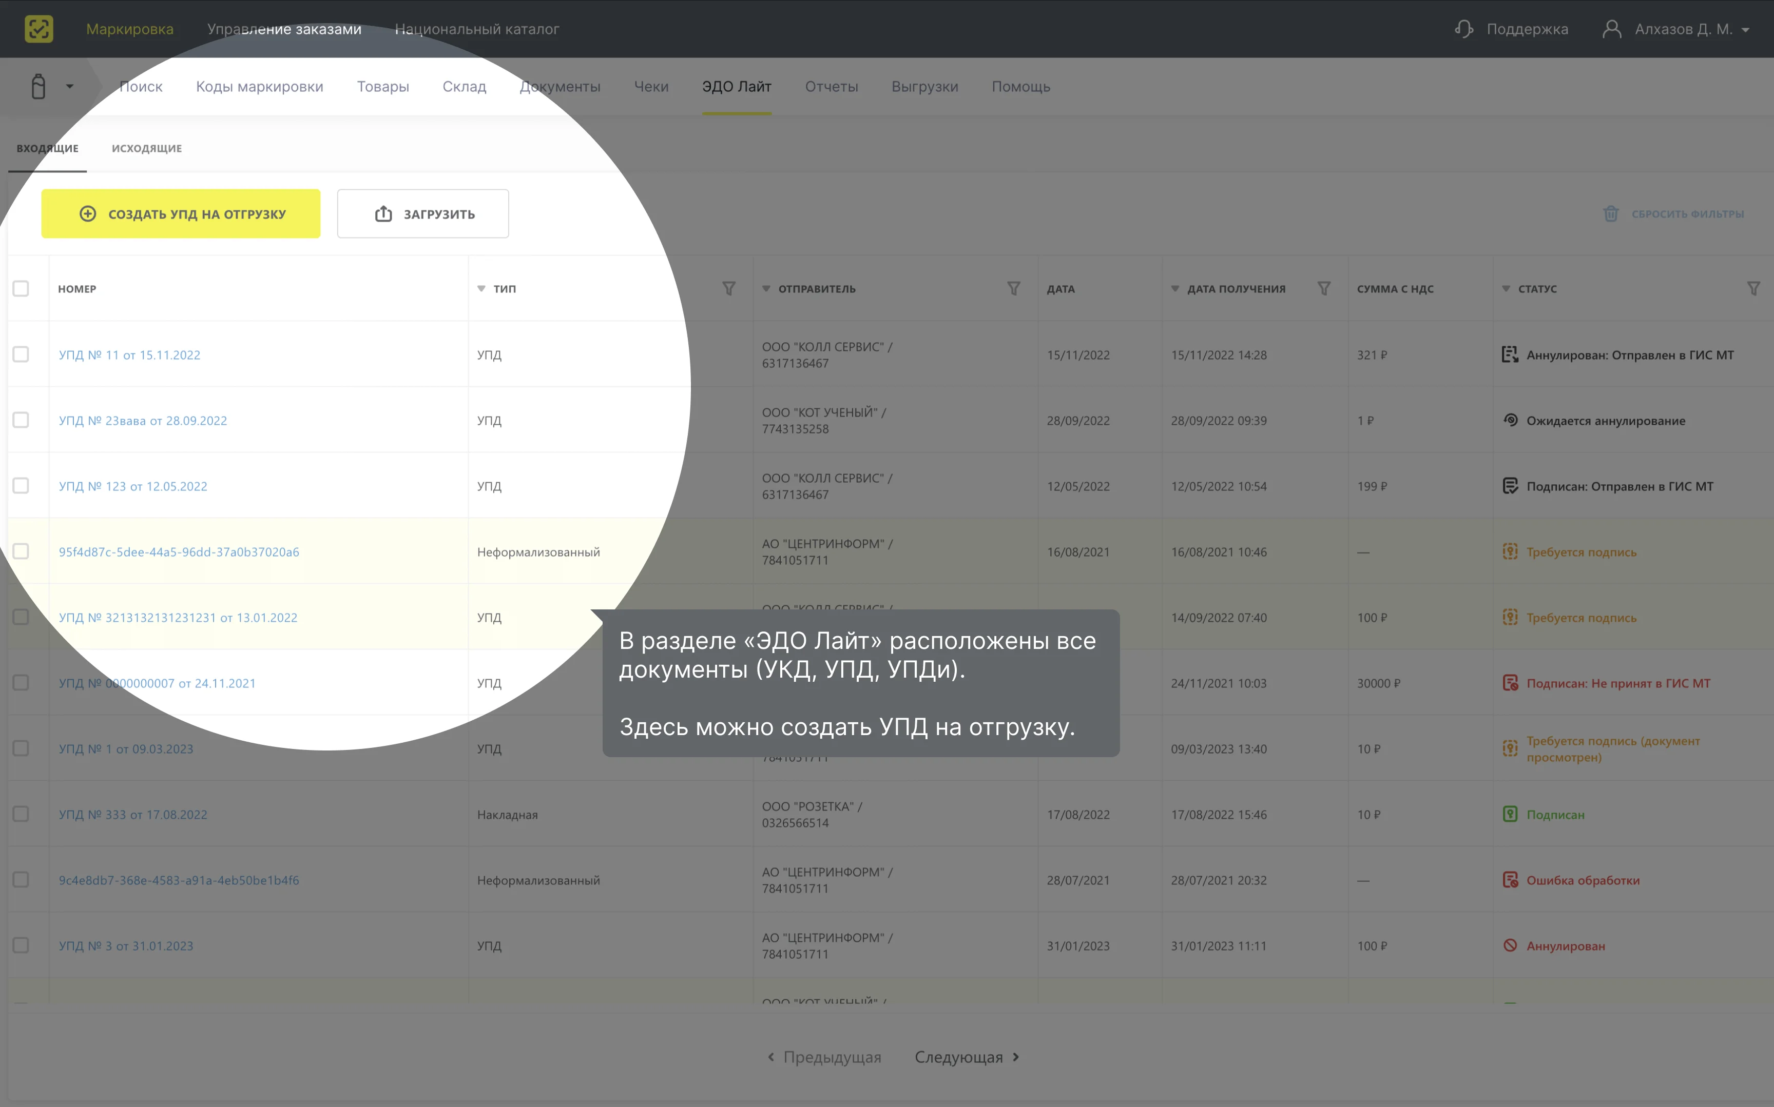Image resolution: width=1774 pixels, height=1107 pixels.
Task: Click the НОМЕР column header
Action: pos(77,288)
